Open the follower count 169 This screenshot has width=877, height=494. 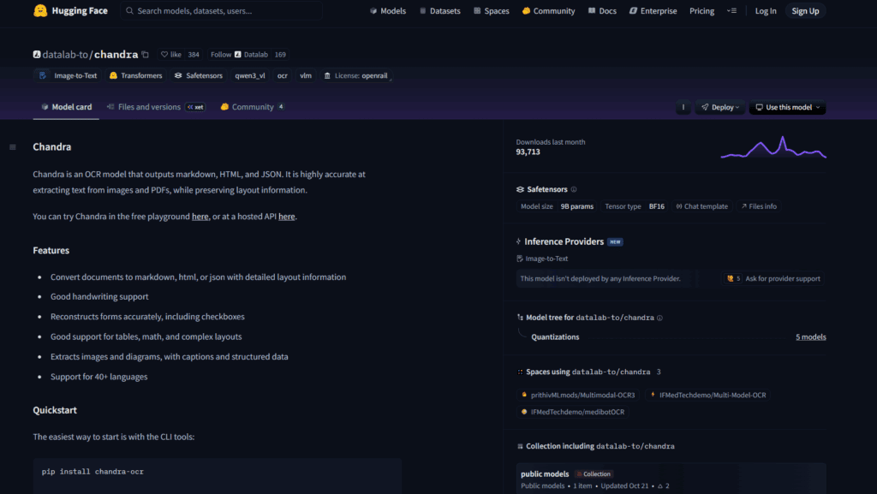280,54
